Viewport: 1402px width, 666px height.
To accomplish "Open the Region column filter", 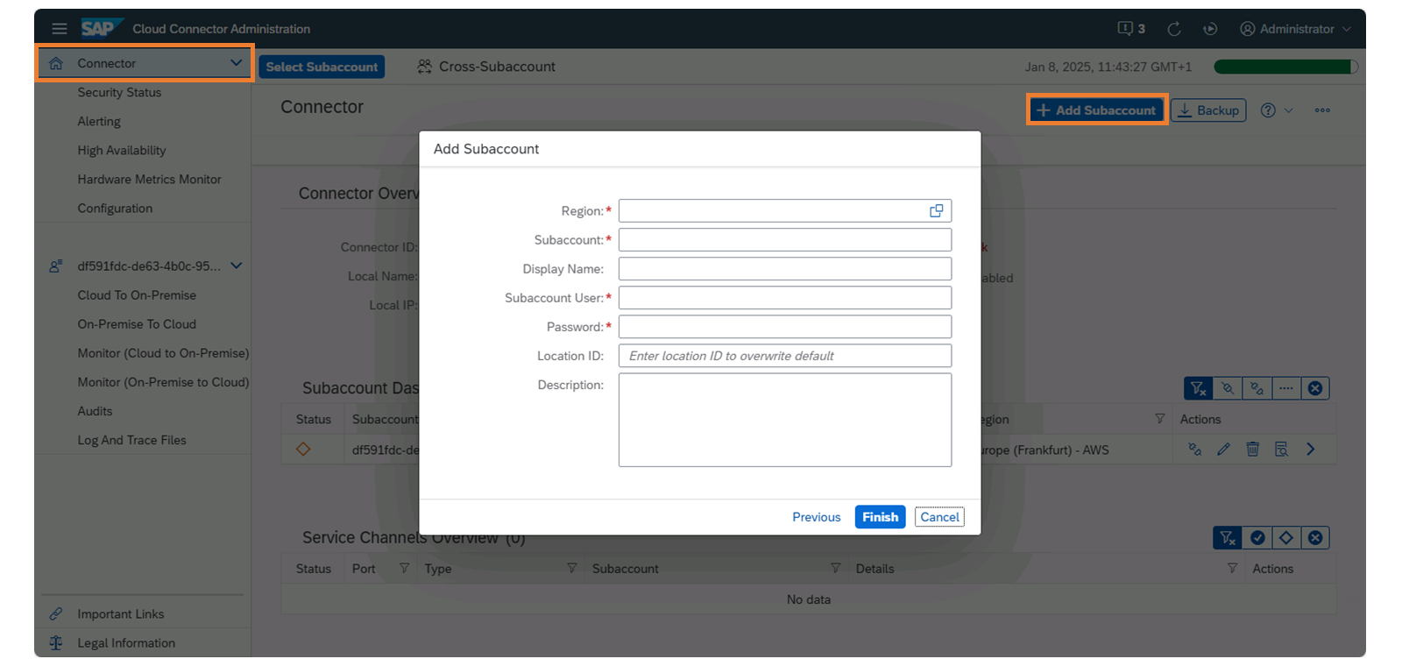I will click(x=1159, y=419).
